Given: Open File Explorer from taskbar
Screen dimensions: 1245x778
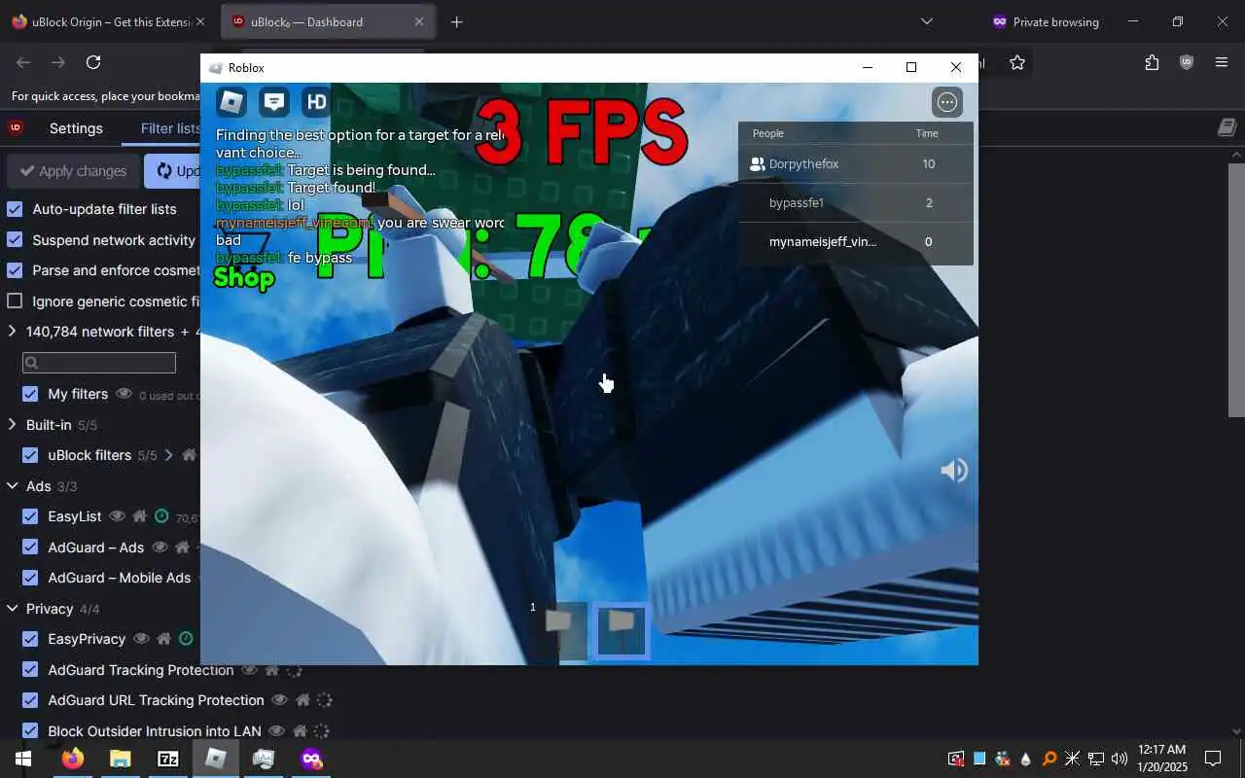Looking at the screenshot, I should (121, 759).
